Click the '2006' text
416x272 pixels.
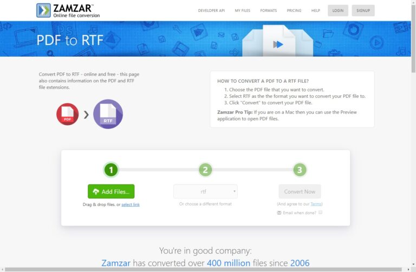[300, 263]
